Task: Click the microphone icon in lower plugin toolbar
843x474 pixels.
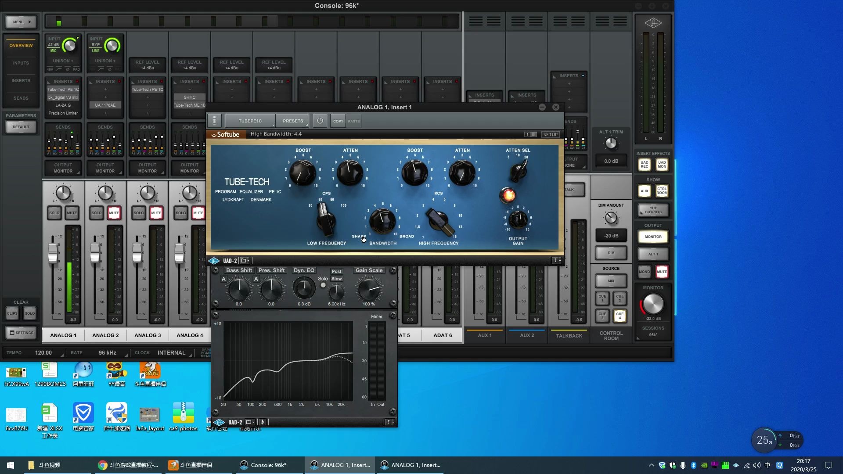Action: tap(262, 422)
